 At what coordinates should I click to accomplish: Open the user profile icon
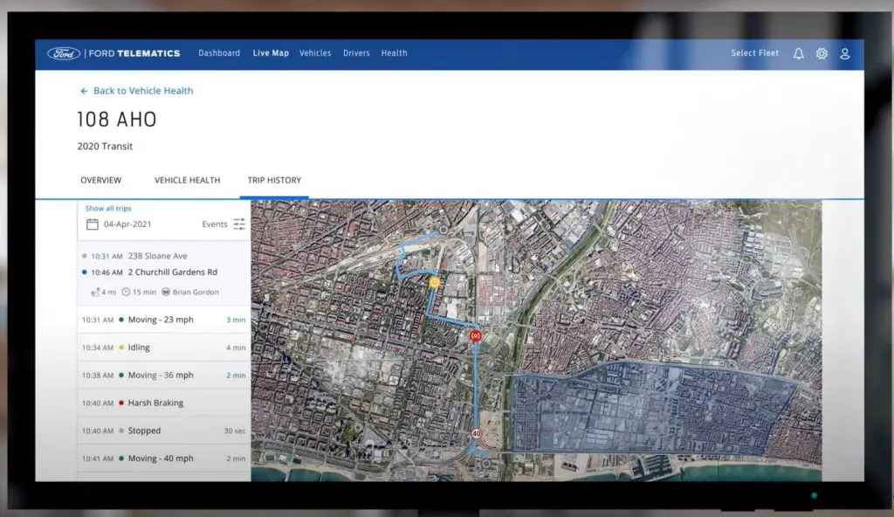pyautogui.click(x=844, y=53)
